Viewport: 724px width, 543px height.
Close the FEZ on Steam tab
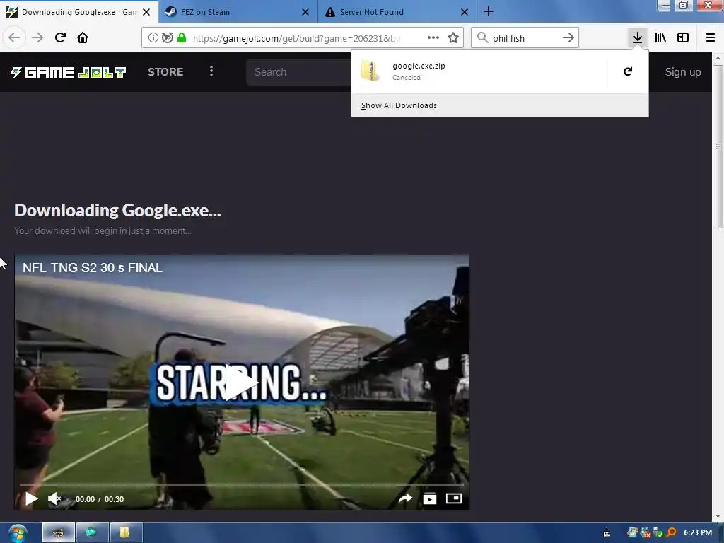(305, 12)
